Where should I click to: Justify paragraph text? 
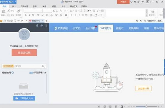coord(83,15)
